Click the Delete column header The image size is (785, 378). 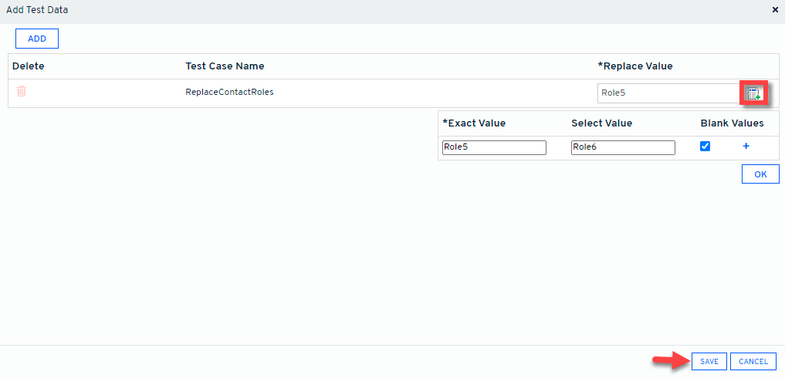(x=29, y=66)
